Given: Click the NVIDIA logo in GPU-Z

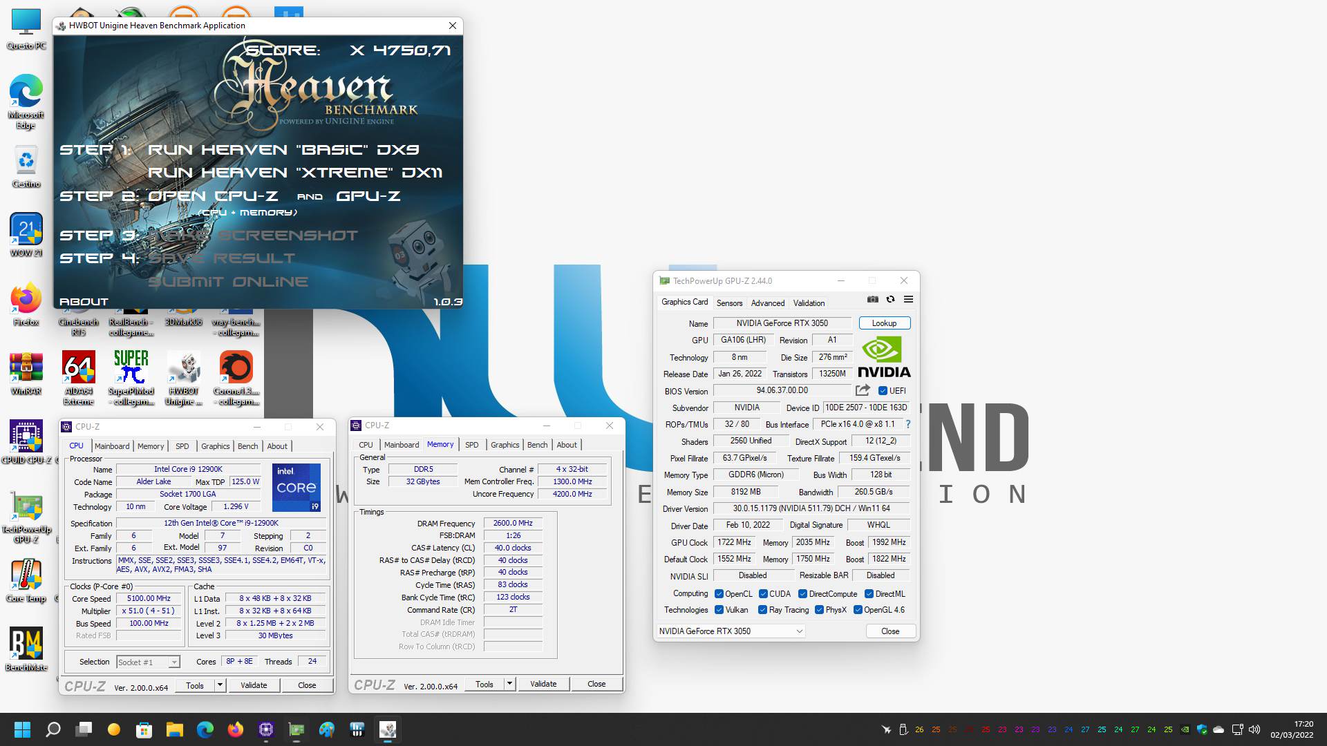Looking at the screenshot, I should pyautogui.click(x=884, y=356).
